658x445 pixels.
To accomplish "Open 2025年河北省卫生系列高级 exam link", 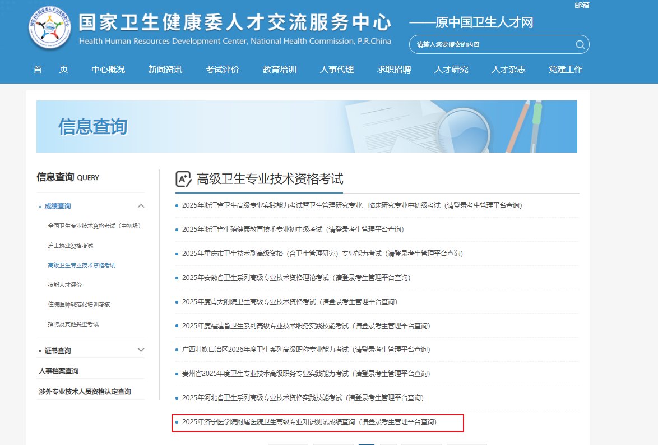I will click(303, 397).
